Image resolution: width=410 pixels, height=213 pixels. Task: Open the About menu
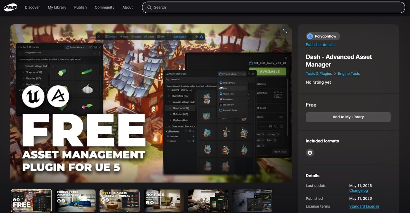tap(127, 8)
